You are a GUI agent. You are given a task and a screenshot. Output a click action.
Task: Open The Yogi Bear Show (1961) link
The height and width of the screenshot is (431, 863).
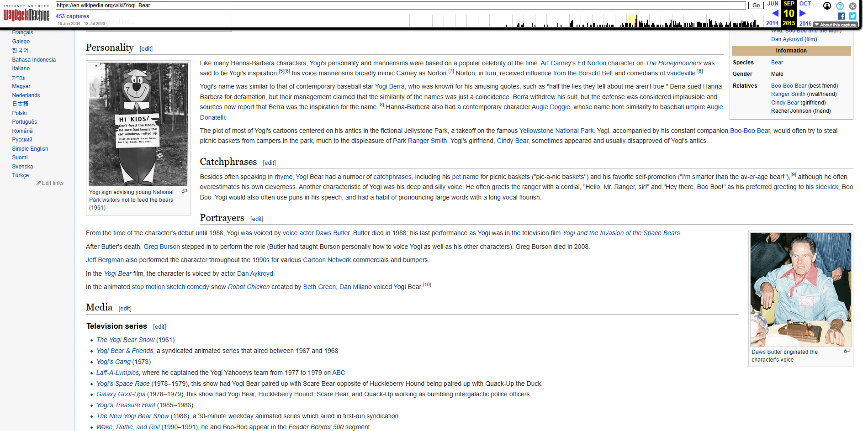coord(126,340)
